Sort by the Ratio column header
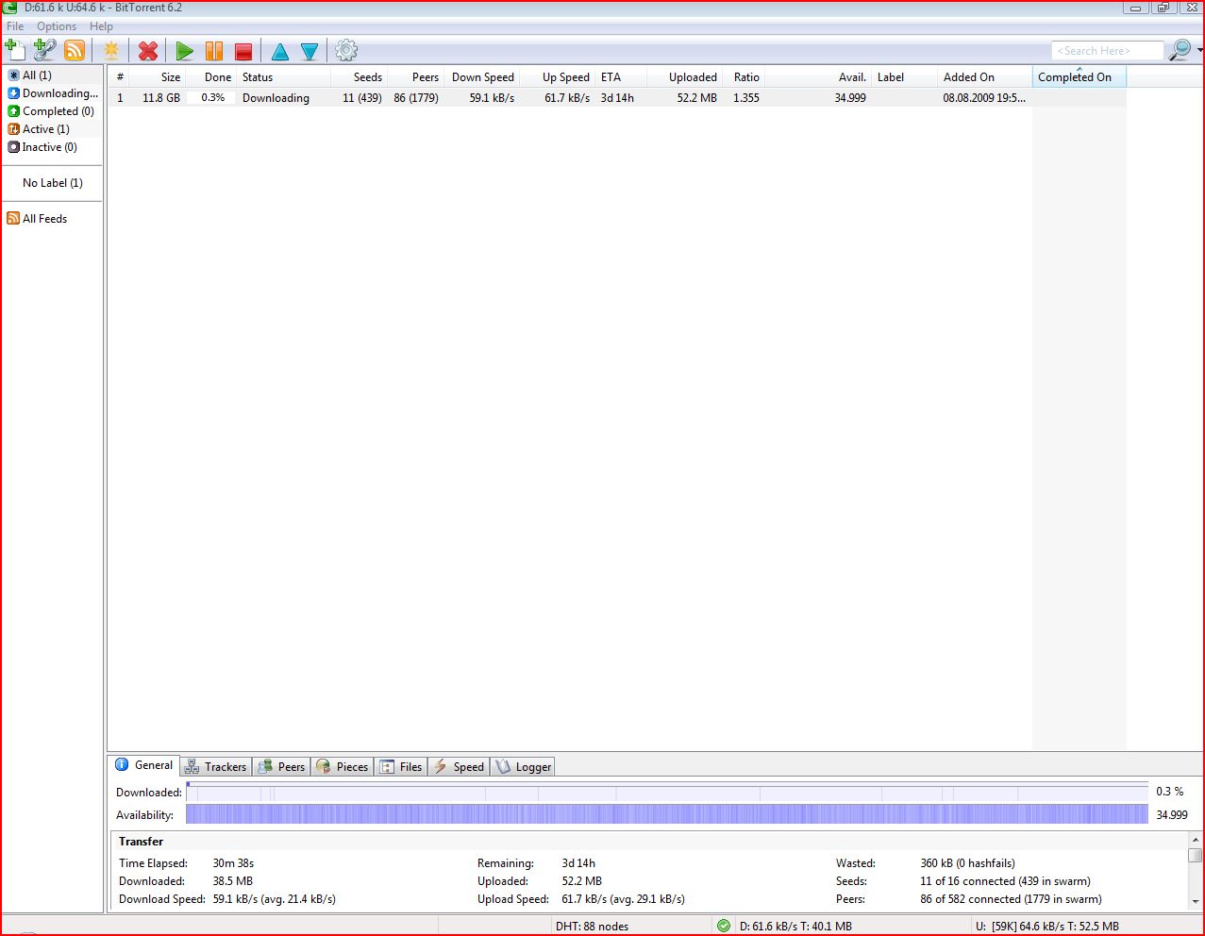 pos(745,77)
